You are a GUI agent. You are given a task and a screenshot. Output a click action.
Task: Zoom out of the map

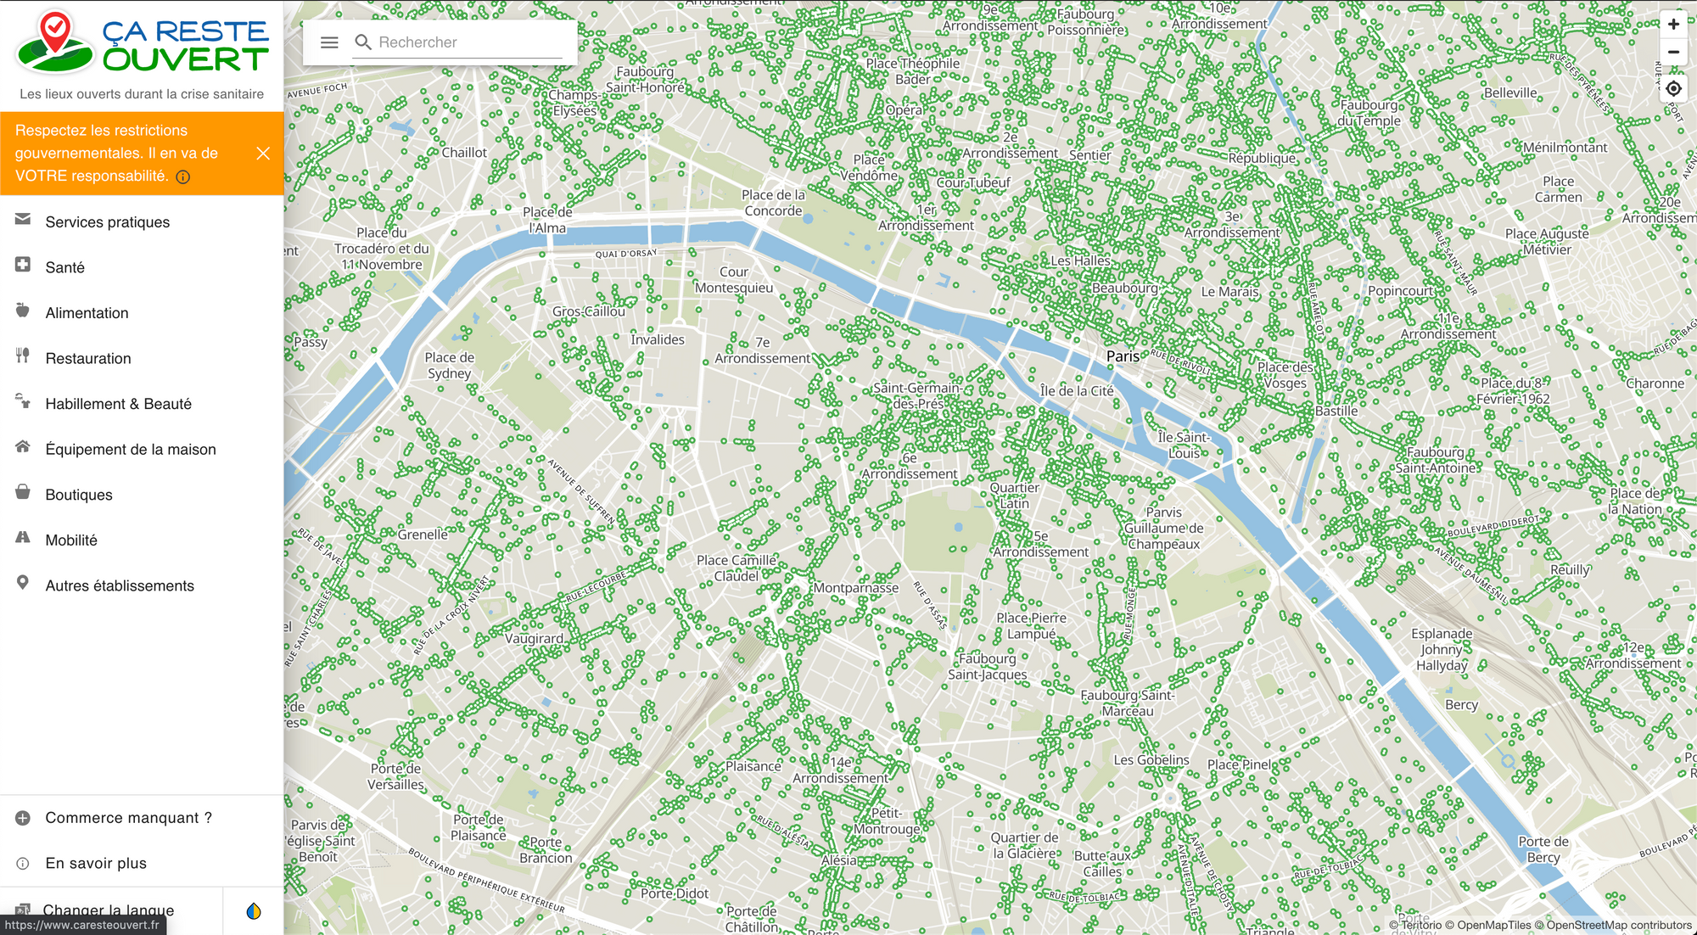1673,52
